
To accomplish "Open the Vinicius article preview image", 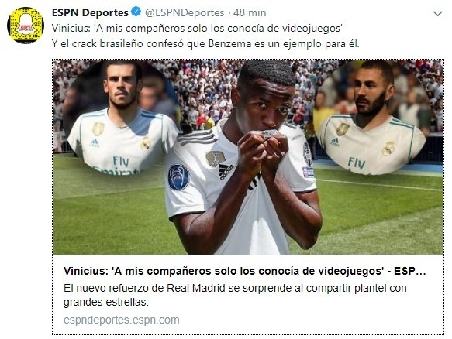I will 248,157.
